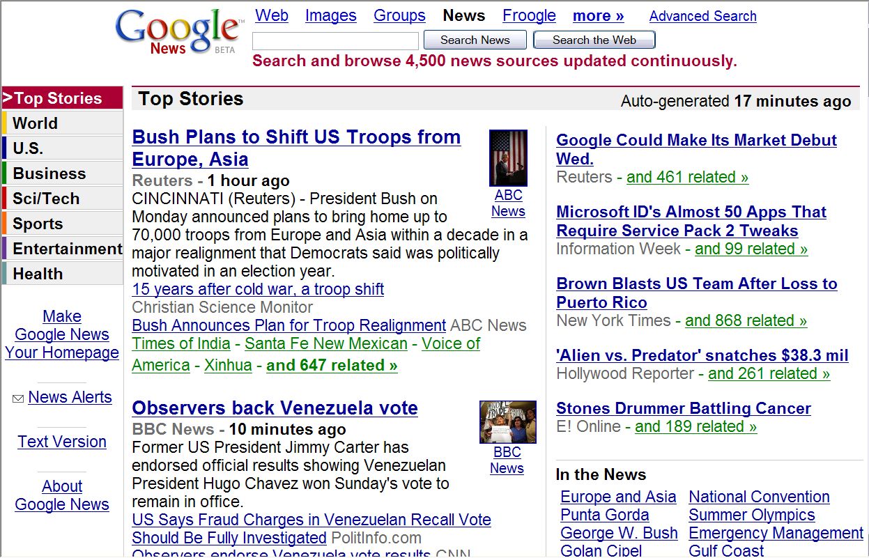
Task: Expand 'and 461 related »' for Google debut
Action: pyautogui.click(x=687, y=177)
